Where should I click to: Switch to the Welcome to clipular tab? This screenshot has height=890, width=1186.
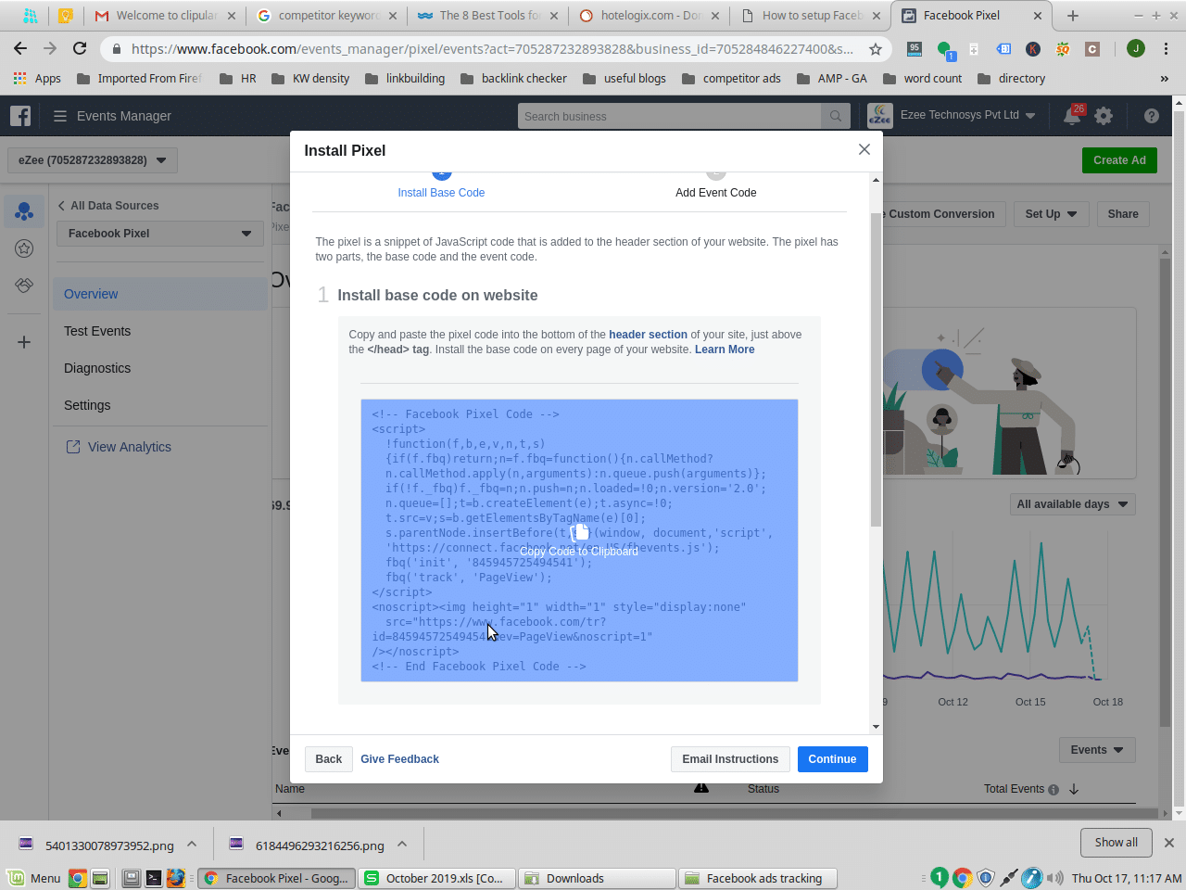tap(166, 16)
